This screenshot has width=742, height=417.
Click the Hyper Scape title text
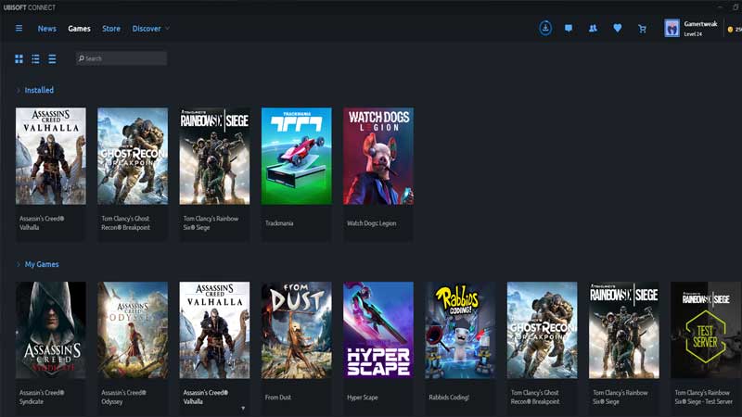pos(362,398)
